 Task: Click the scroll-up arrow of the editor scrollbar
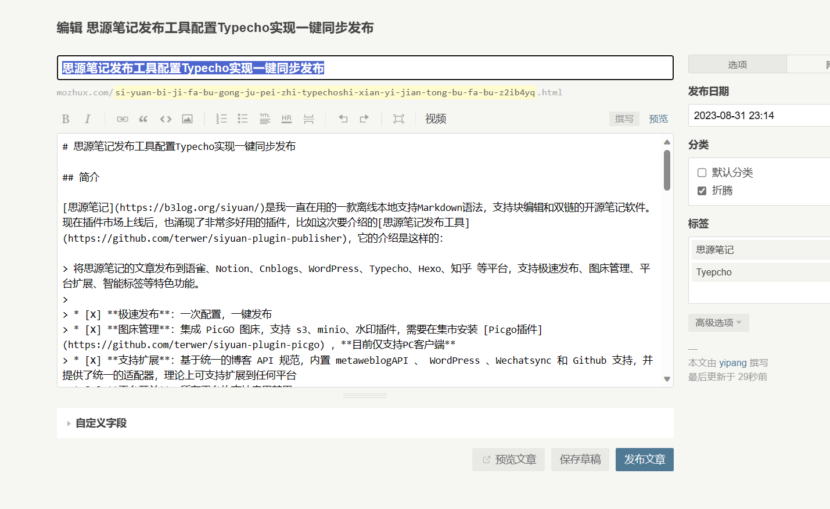coord(667,142)
